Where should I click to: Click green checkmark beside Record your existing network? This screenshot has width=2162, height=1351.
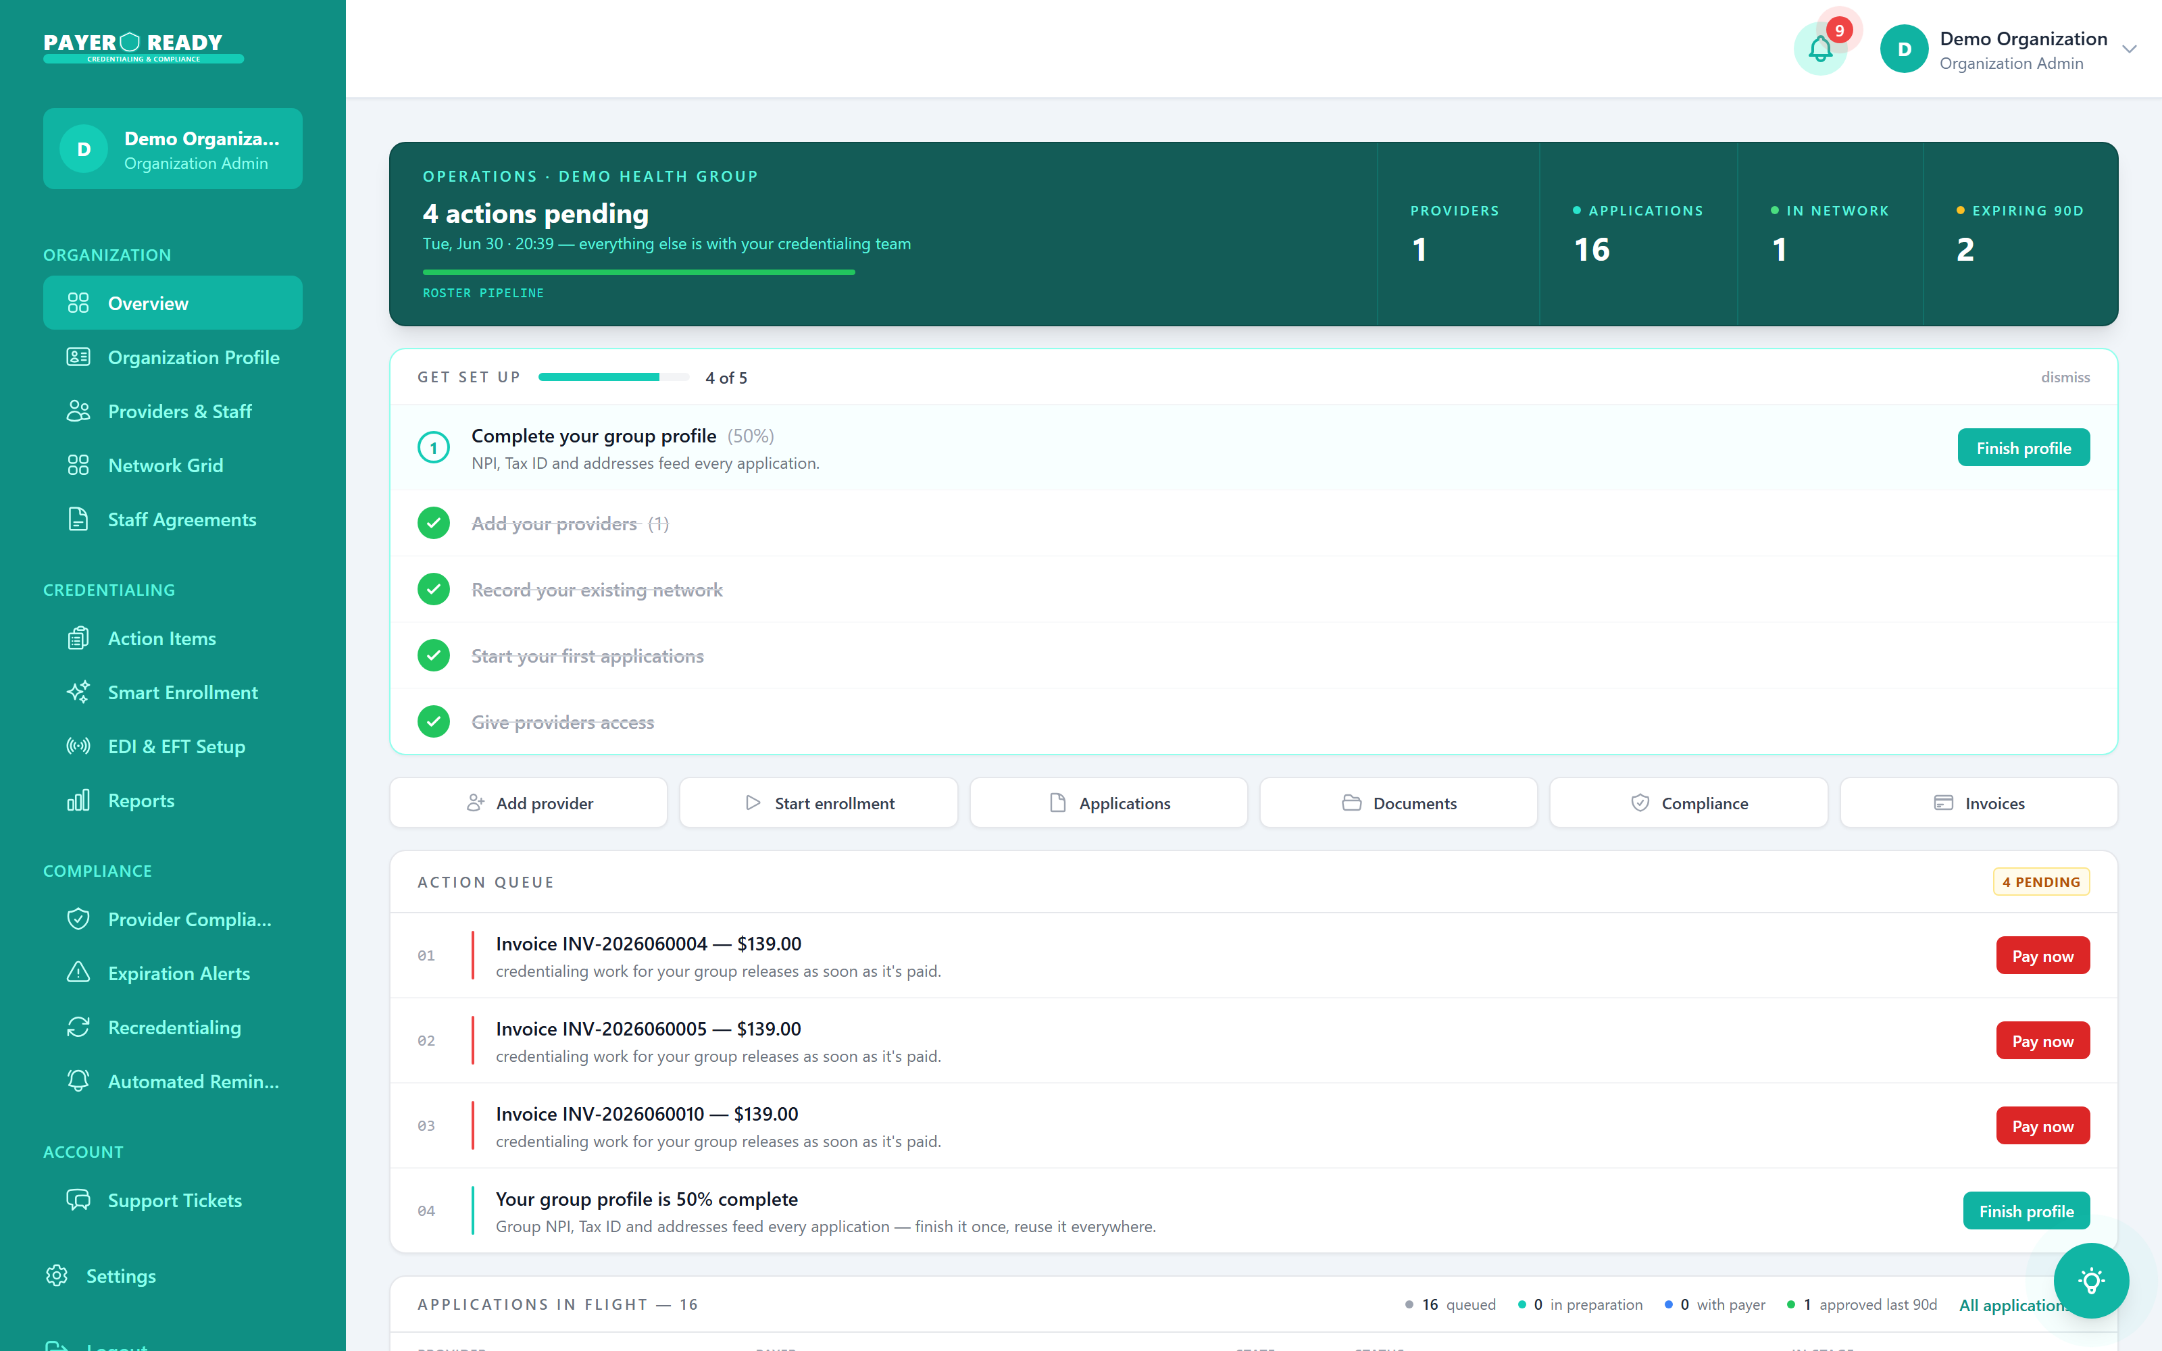tap(433, 589)
